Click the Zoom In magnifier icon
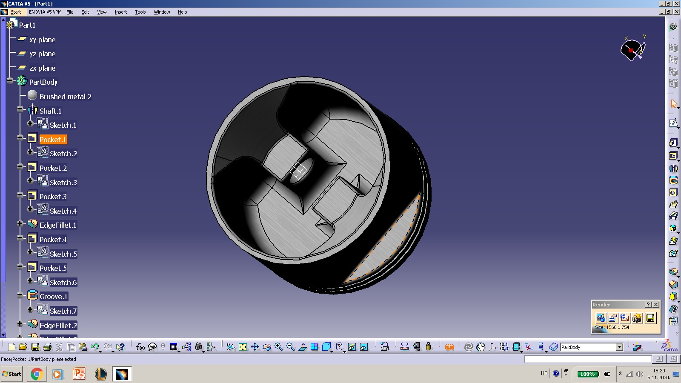 [x=278, y=347]
